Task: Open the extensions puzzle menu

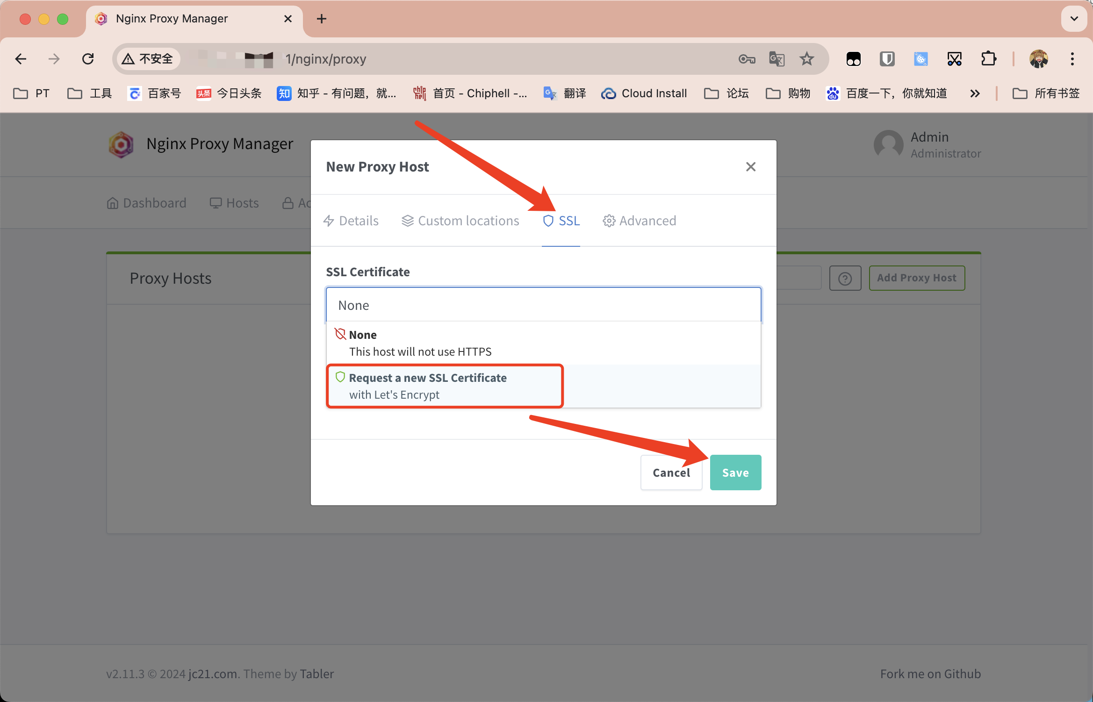Action: (989, 59)
